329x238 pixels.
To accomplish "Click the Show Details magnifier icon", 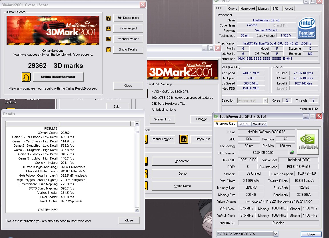I will pyautogui.click(x=109, y=50).
